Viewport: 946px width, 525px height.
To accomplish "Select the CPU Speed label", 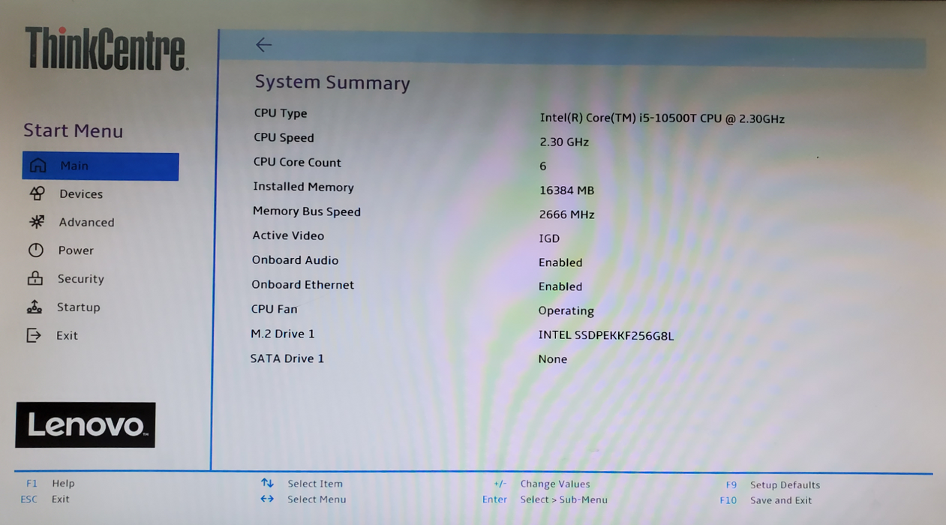I will click(x=284, y=138).
